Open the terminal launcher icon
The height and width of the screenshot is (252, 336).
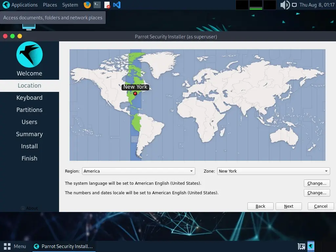97,5
